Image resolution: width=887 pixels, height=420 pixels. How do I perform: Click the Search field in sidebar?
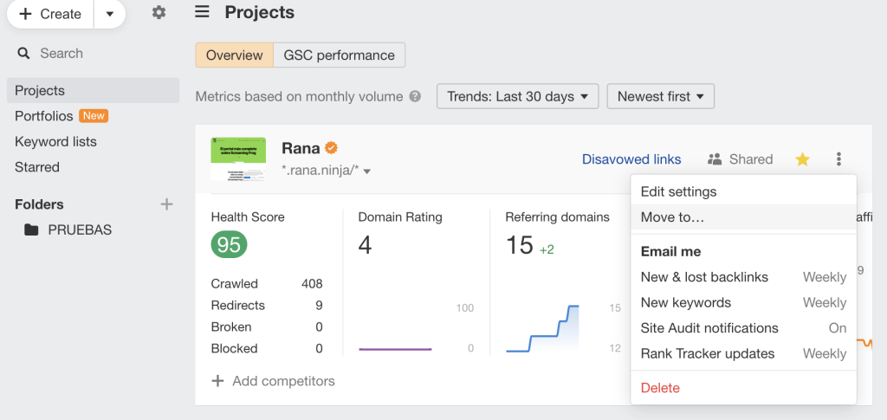tap(62, 54)
